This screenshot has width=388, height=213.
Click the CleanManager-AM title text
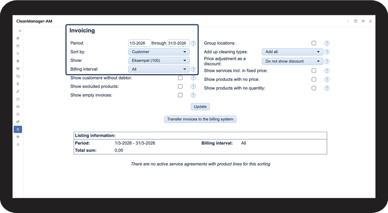point(34,21)
